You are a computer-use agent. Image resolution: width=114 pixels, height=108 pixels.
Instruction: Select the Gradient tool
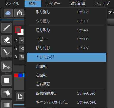[x=7, y=104]
